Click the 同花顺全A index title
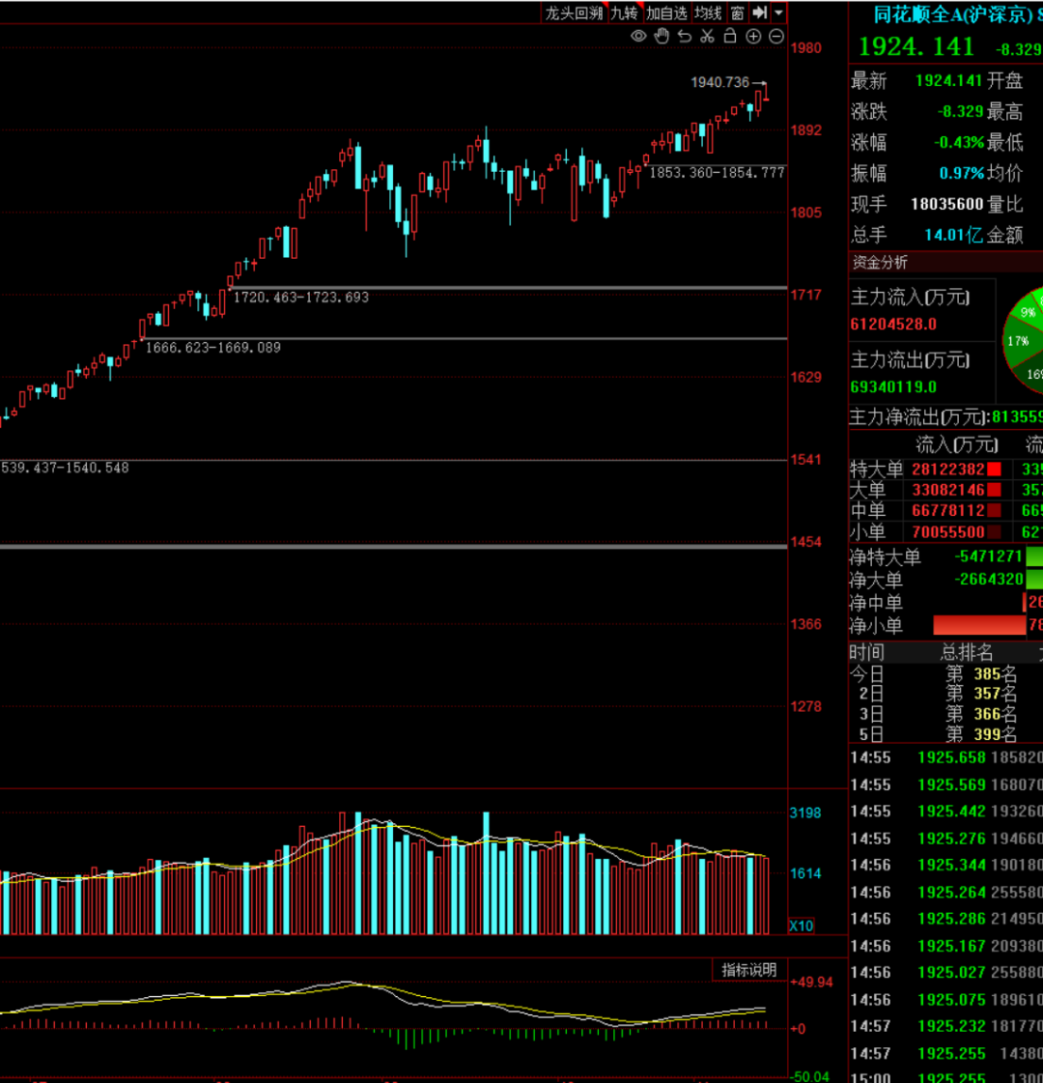The image size is (1043, 1083). pos(951,14)
